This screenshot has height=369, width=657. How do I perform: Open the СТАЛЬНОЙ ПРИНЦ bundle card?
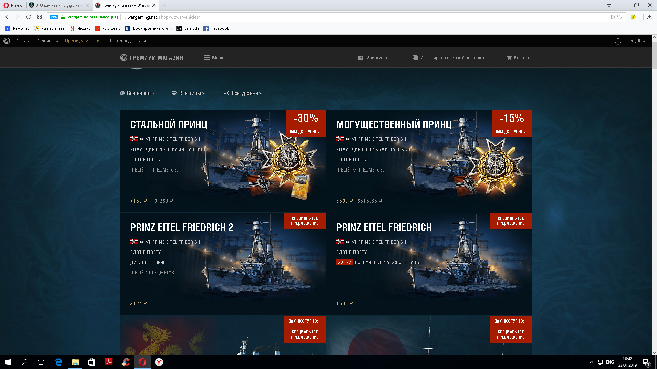click(223, 161)
